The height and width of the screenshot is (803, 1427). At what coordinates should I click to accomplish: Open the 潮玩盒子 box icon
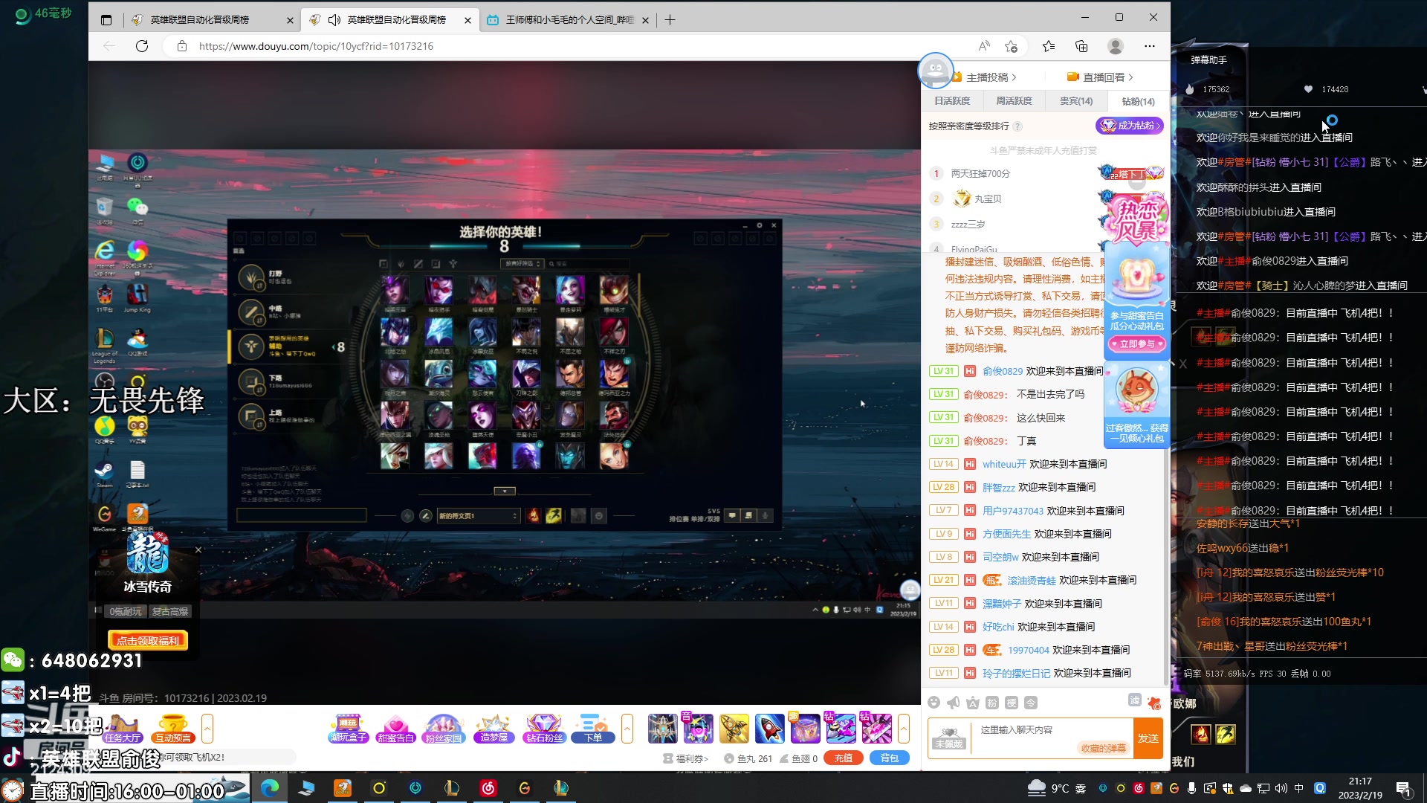pyautogui.click(x=349, y=729)
